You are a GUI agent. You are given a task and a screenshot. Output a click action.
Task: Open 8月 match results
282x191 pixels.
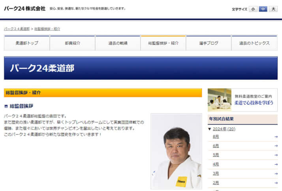tap(216, 137)
